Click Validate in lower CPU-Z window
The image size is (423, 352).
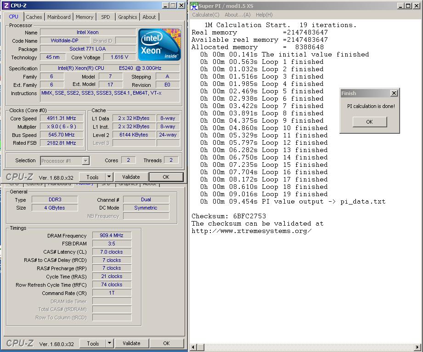tap(132, 343)
